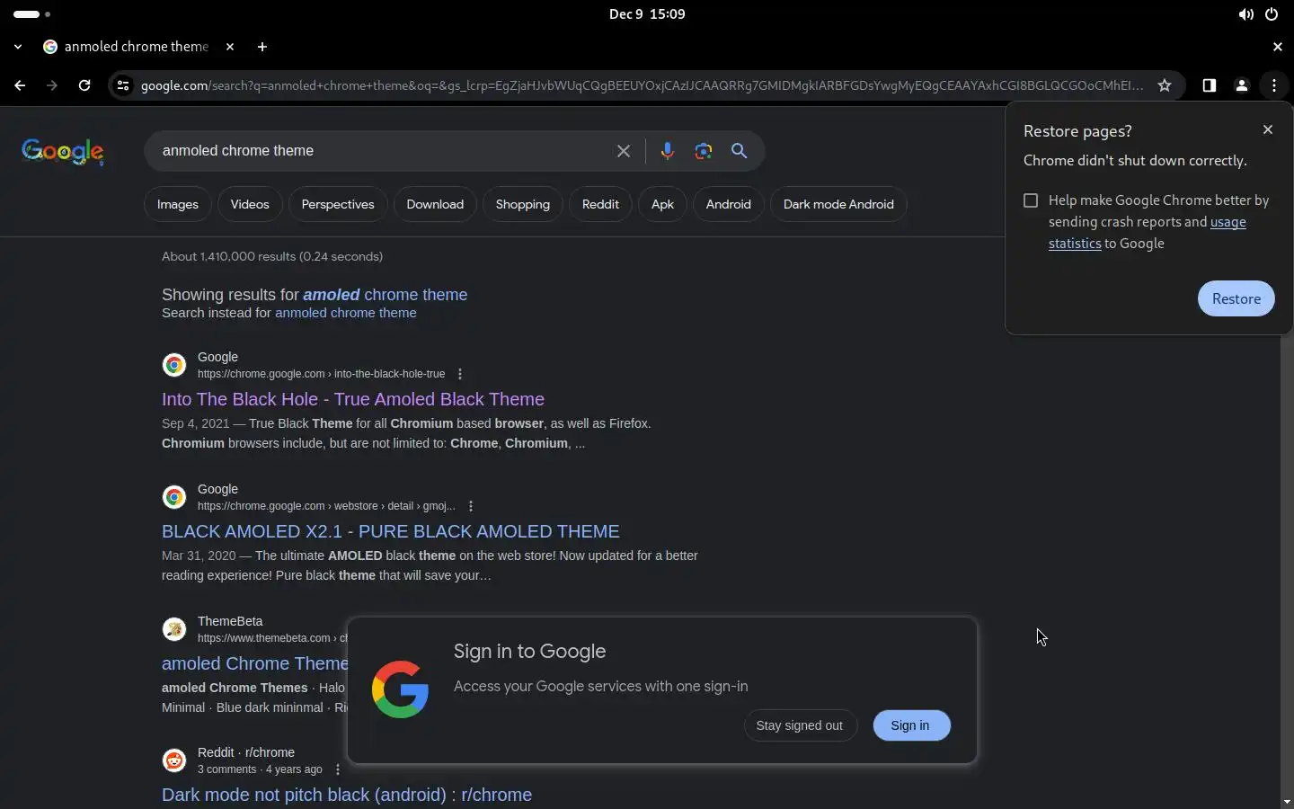The height and width of the screenshot is (809, 1294).
Task: Click the Sign in button
Action: 910,725
